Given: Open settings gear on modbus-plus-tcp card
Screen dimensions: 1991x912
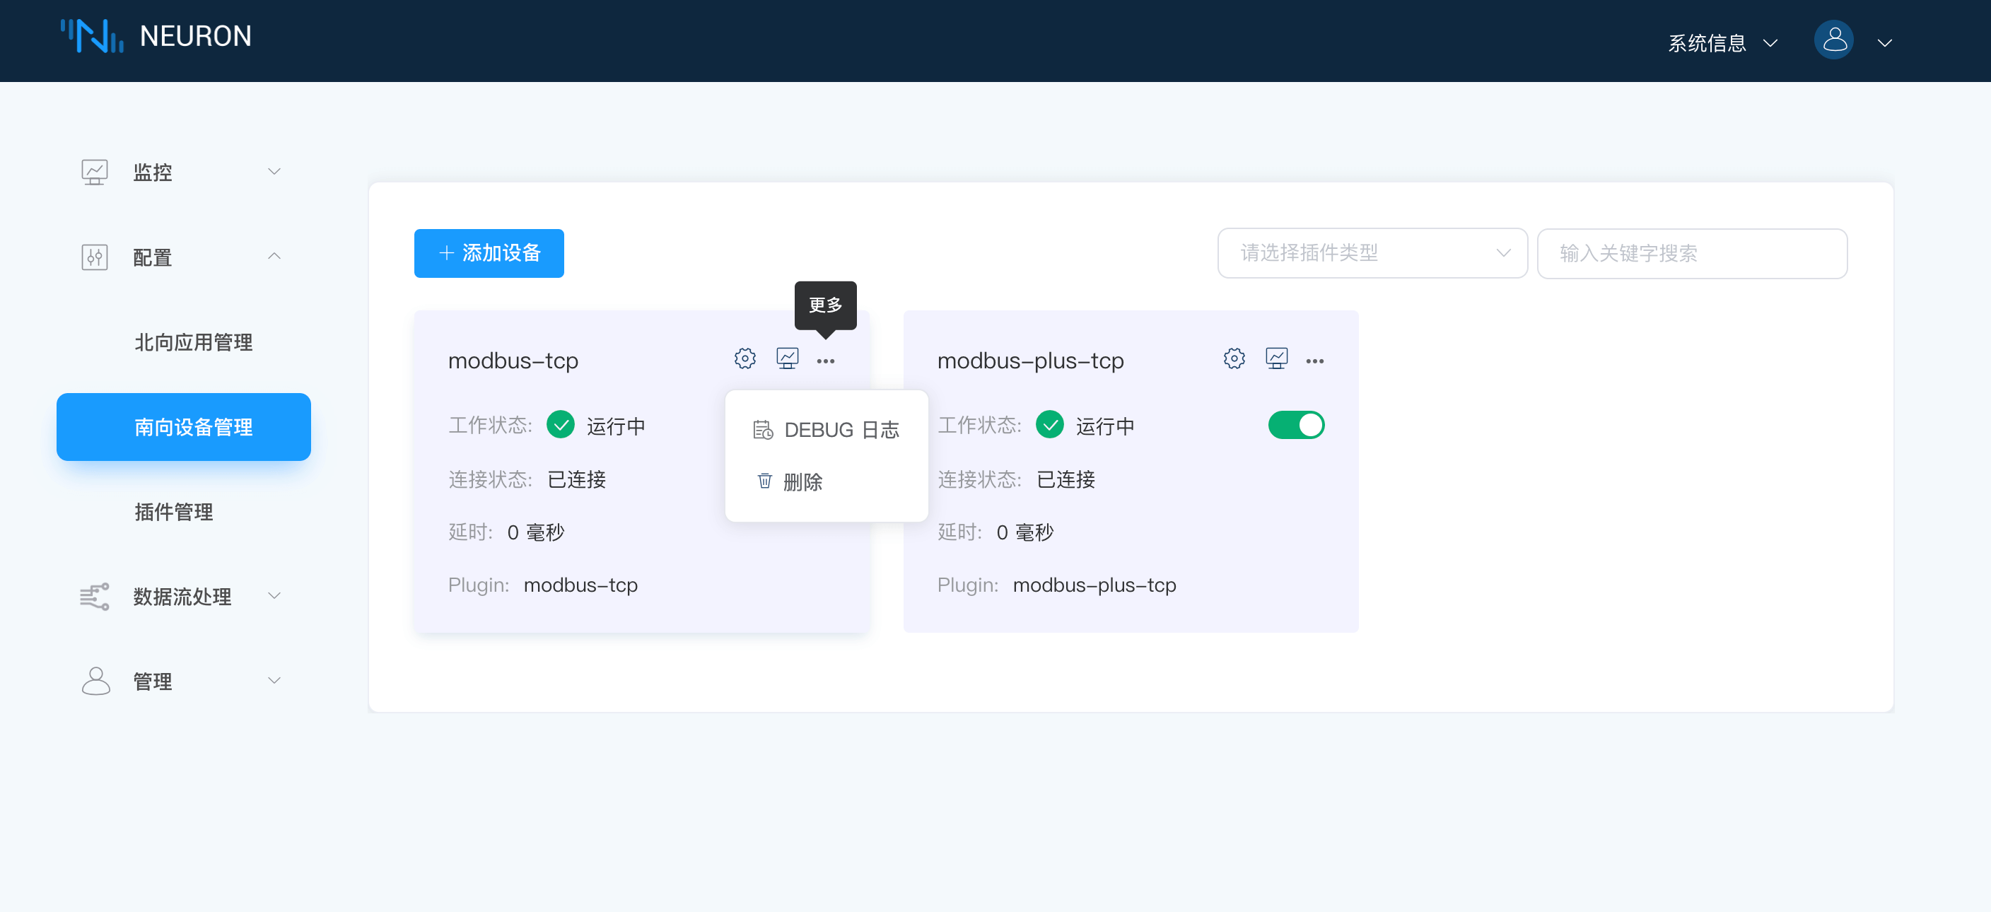Looking at the screenshot, I should 1234,358.
